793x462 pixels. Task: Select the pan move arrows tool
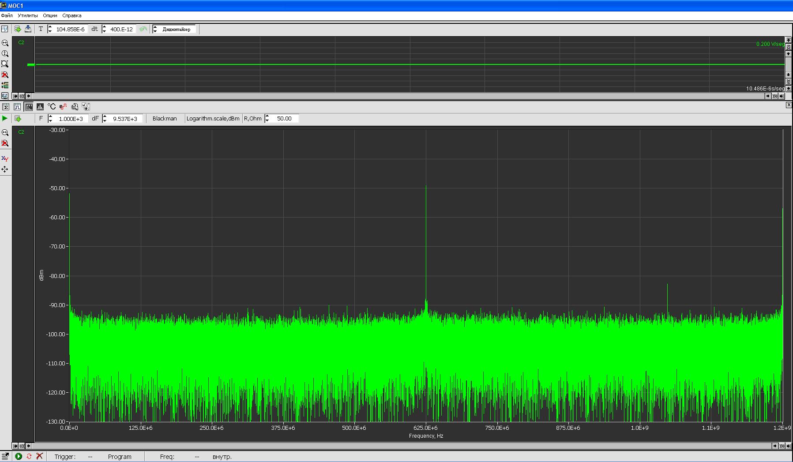click(x=5, y=169)
